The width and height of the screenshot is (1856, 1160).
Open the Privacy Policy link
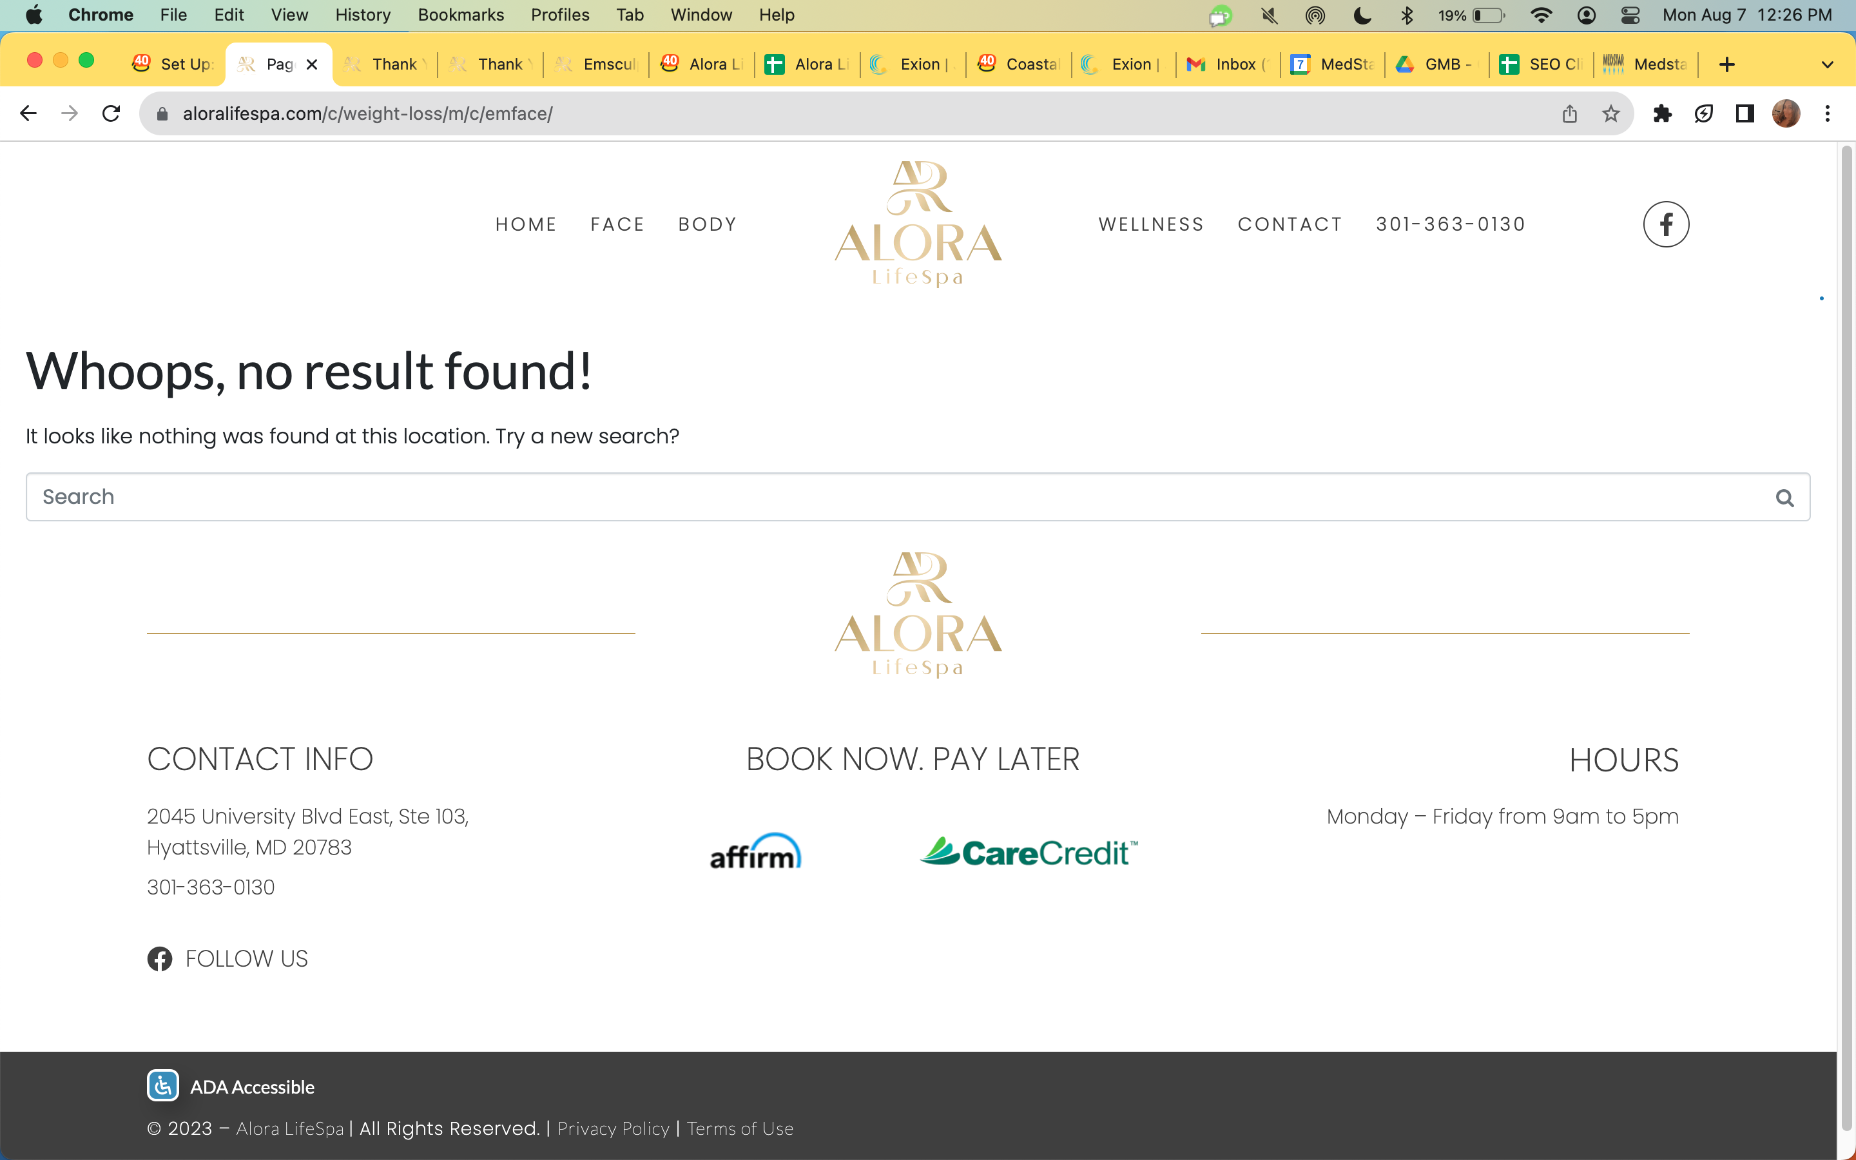point(614,1128)
